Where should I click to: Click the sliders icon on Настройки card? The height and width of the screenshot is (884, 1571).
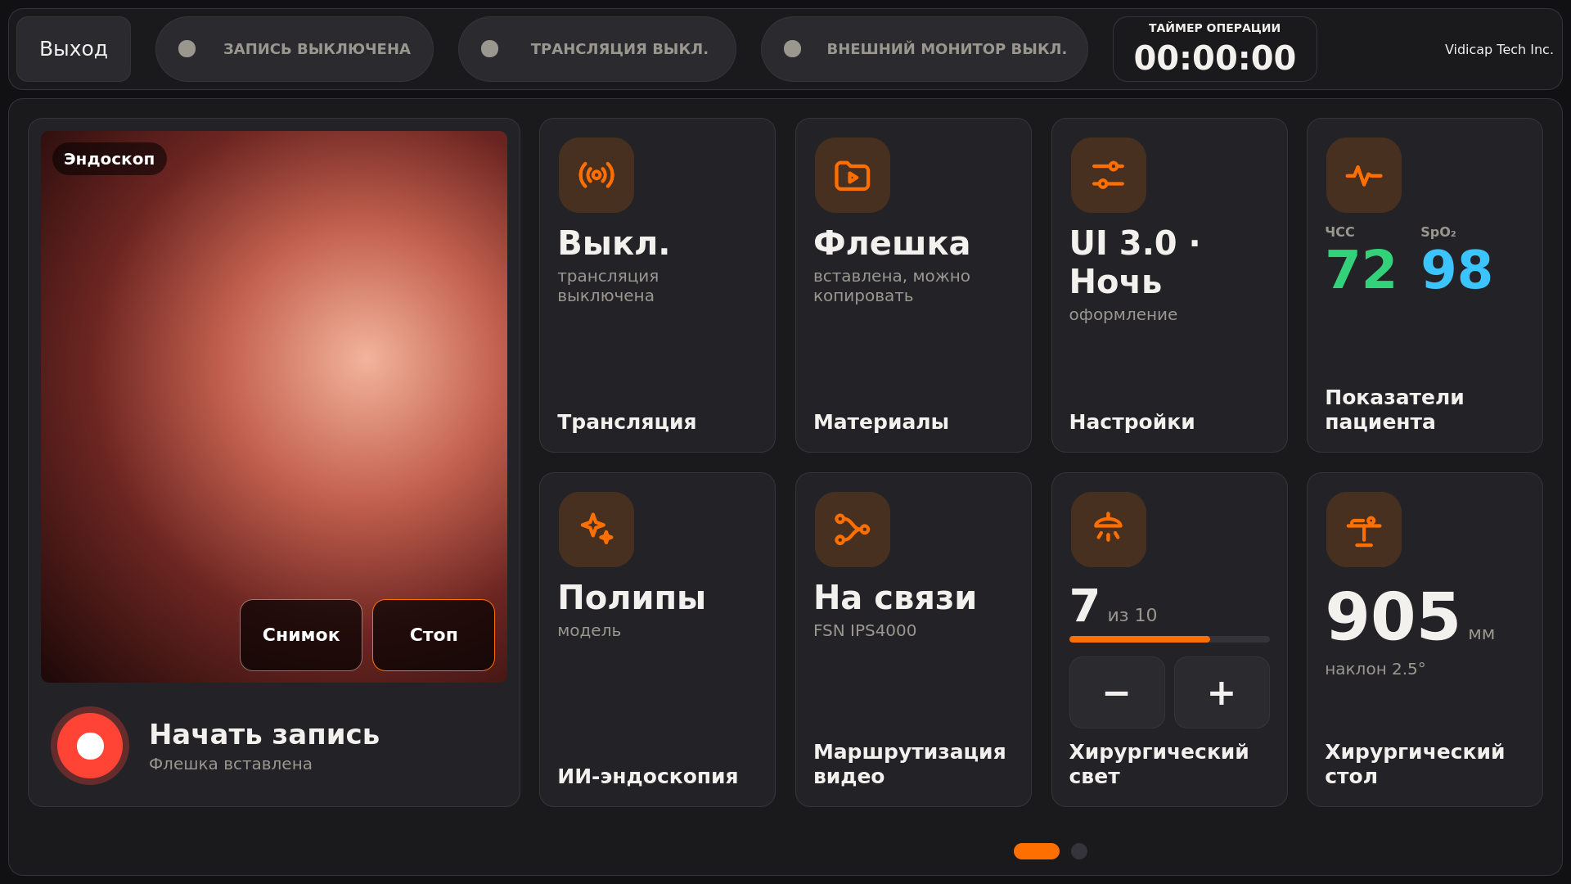[x=1108, y=175]
